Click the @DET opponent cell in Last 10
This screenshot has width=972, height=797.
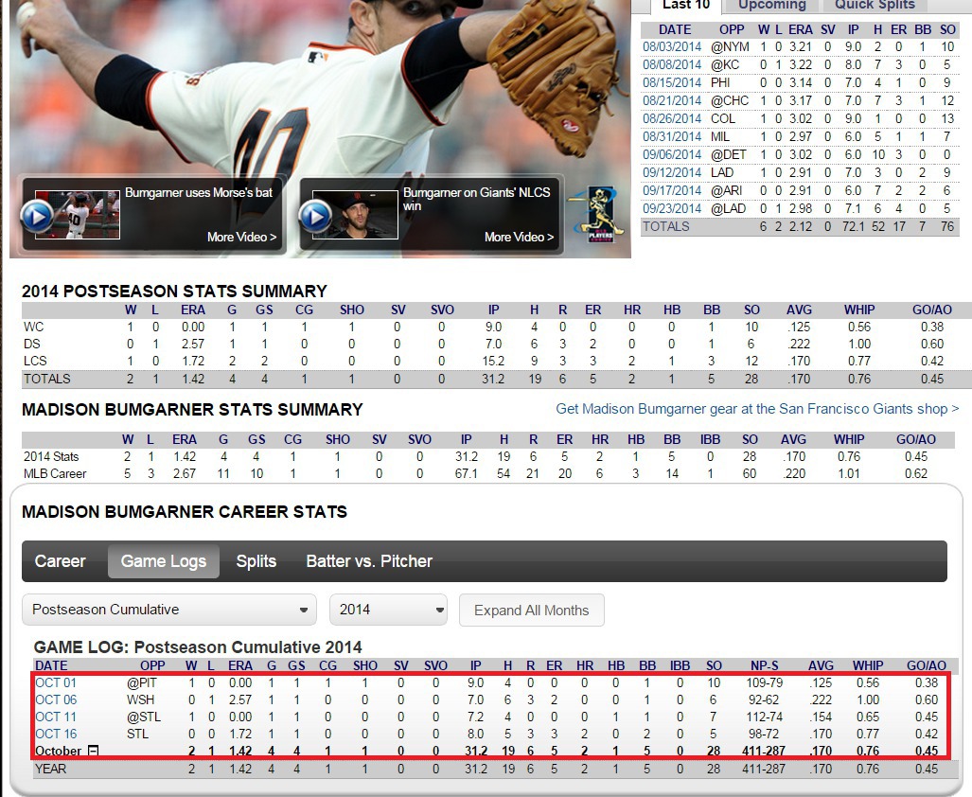(729, 155)
